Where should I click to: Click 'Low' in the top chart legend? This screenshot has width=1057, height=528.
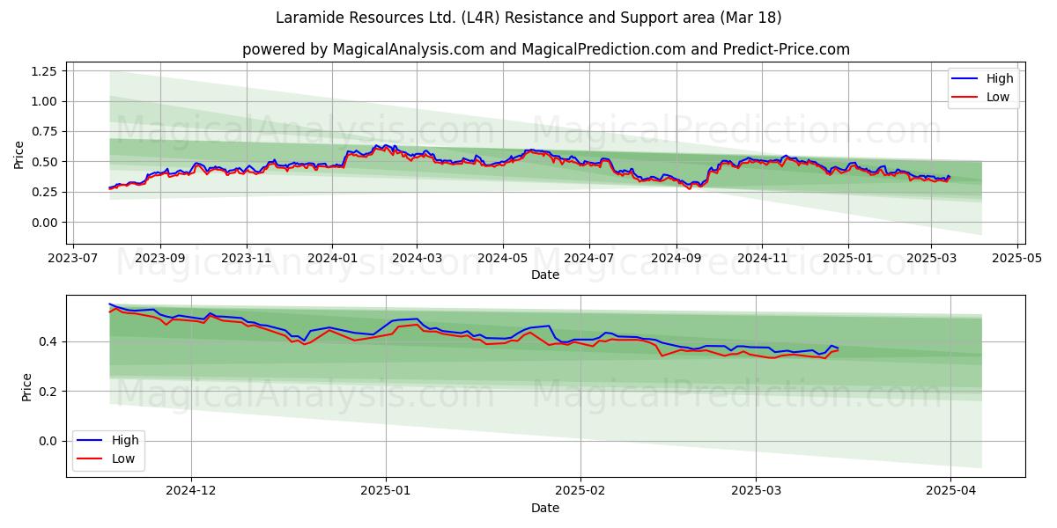click(998, 97)
